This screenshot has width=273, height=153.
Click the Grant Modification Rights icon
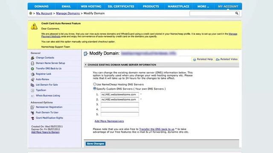click(x=32, y=118)
